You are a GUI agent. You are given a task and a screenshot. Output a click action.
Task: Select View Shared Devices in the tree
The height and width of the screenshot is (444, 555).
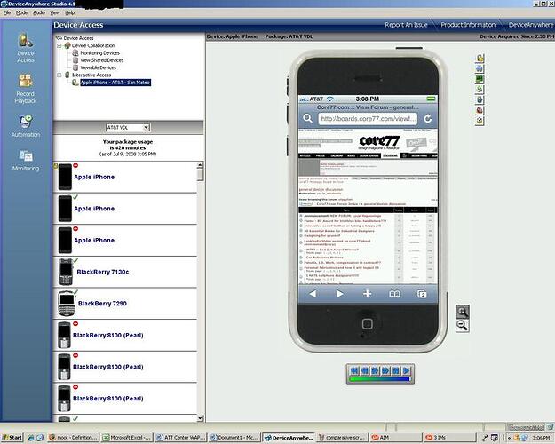(101, 60)
